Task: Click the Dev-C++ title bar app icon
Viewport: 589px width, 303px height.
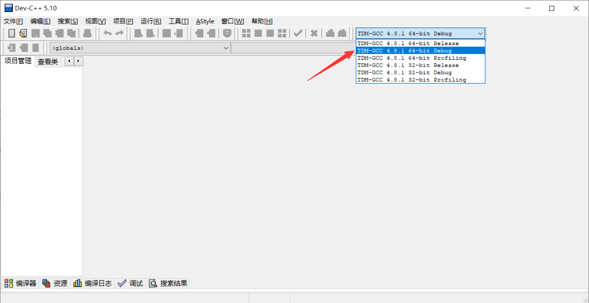Action: click(8, 8)
